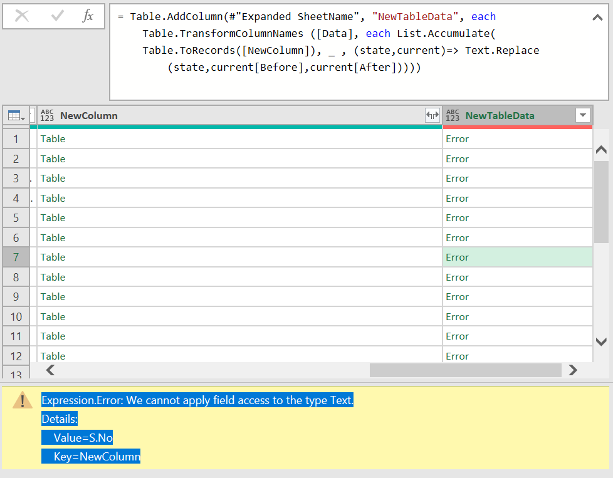Image resolution: width=613 pixels, height=478 pixels.
Task: Click the warning triangle icon
Action: pos(23,400)
